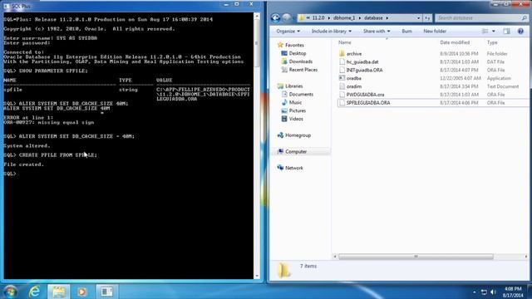The image size is (532, 299).
Task: Click the dbhome_1 breadcrumb segment
Action: tap(343, 18)
